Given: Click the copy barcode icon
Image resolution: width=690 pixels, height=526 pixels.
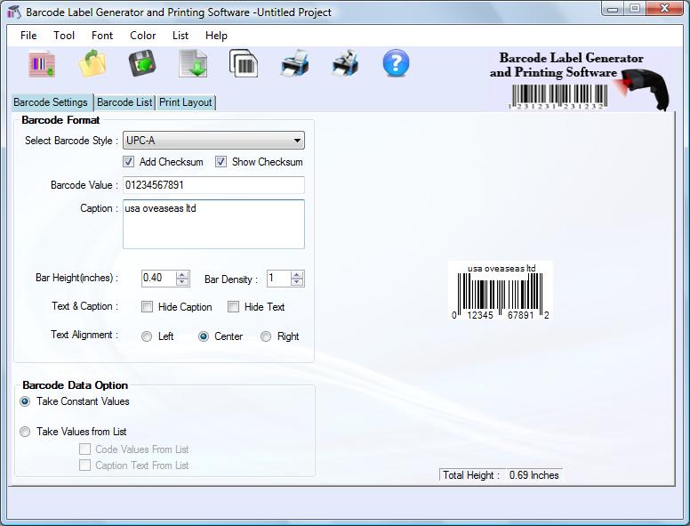Looking at the screenshot, I should tap(244, 64).
